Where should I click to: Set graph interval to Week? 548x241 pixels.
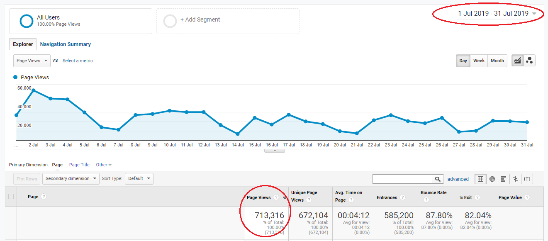coord(479,61)
